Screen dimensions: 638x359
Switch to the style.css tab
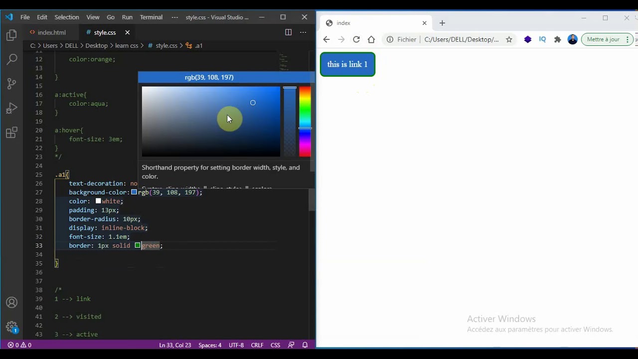pyautogui.click(x=105, y=32)
